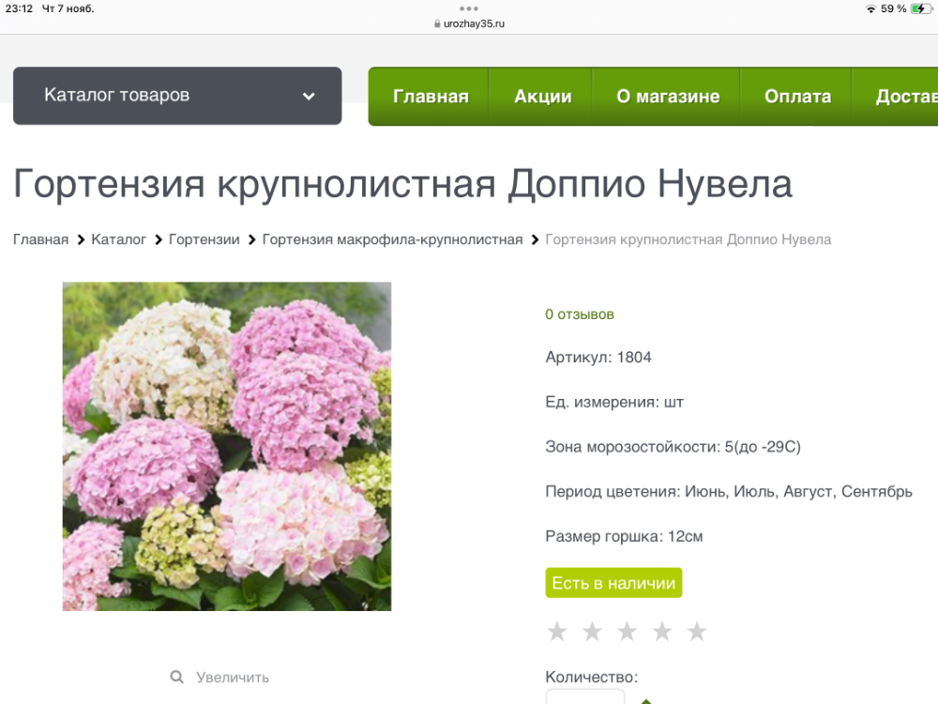Focus the Количество quantity input field
Image resolution: width=938 pixels, height=704 pixels.
click(584, 696)
